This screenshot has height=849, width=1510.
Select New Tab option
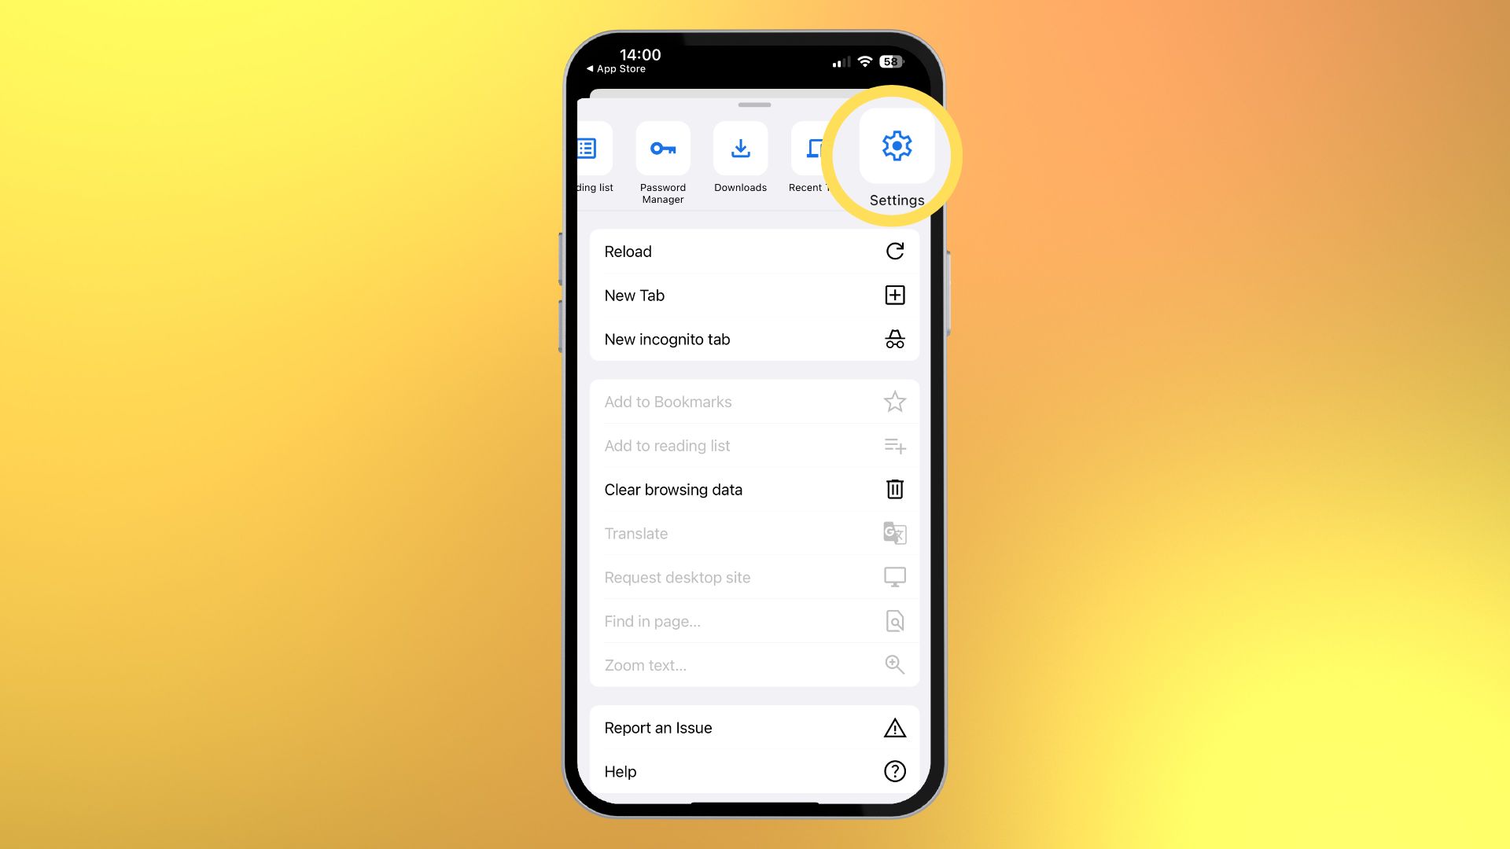click(x=754, y=296)
